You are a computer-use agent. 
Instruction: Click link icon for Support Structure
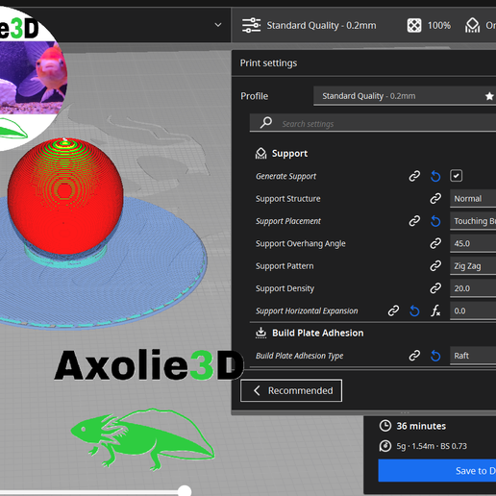(x=435, y=198)
